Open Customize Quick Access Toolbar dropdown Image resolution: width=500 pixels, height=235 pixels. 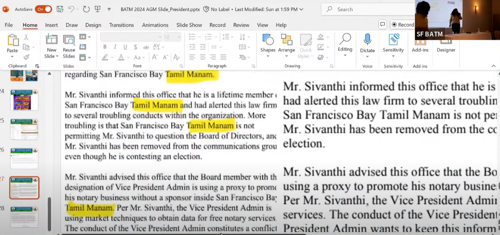pos(109,9)
